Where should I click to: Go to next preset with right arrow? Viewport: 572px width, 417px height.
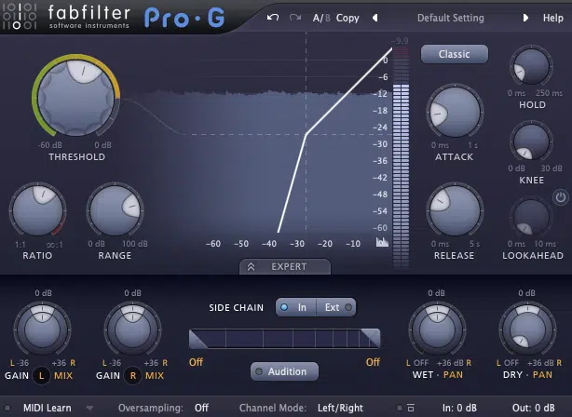pos(525,18)
